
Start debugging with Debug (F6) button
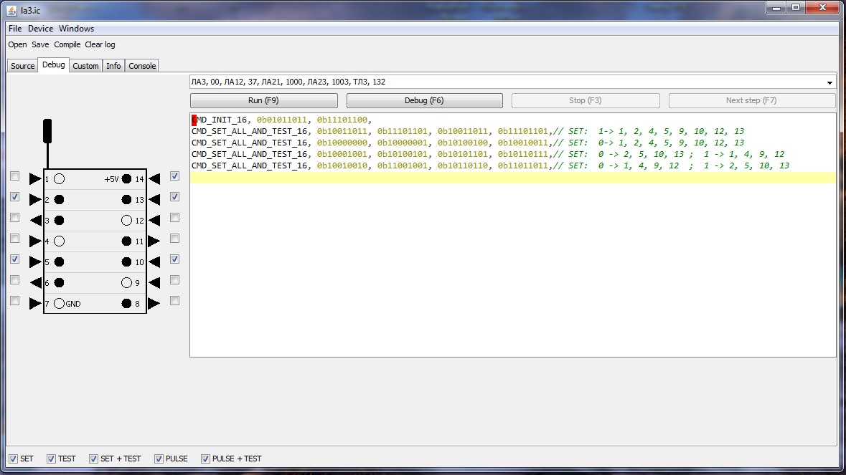[x=424, y=100]
